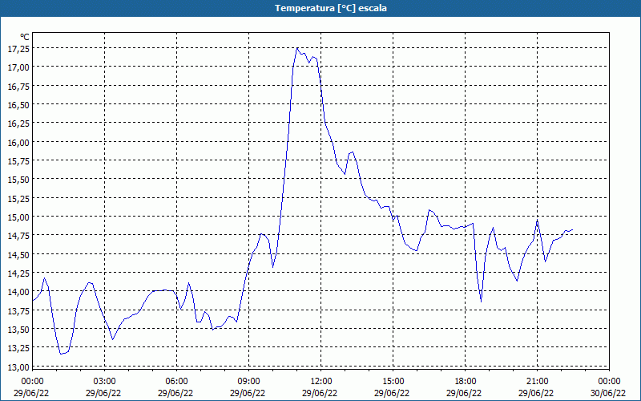Click the °C unit label on the axis
This screenshot has height=401, width=641.
[x=25, y=37]
